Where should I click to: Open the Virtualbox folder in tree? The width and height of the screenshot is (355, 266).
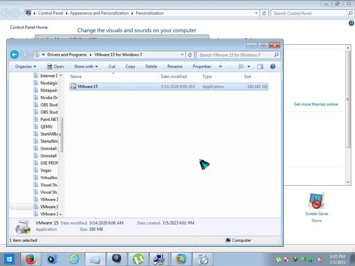click(x=46, y=178)
